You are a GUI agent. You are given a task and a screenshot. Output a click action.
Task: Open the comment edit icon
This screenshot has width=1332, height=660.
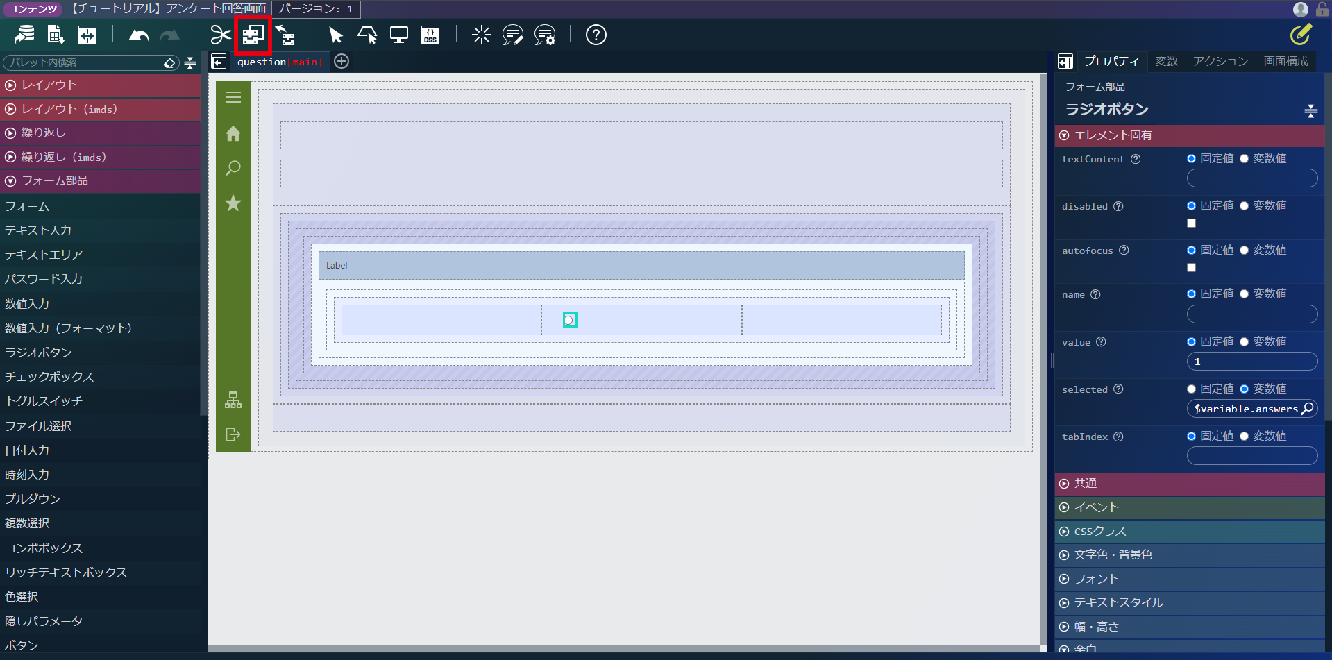[x=513, y=35]
